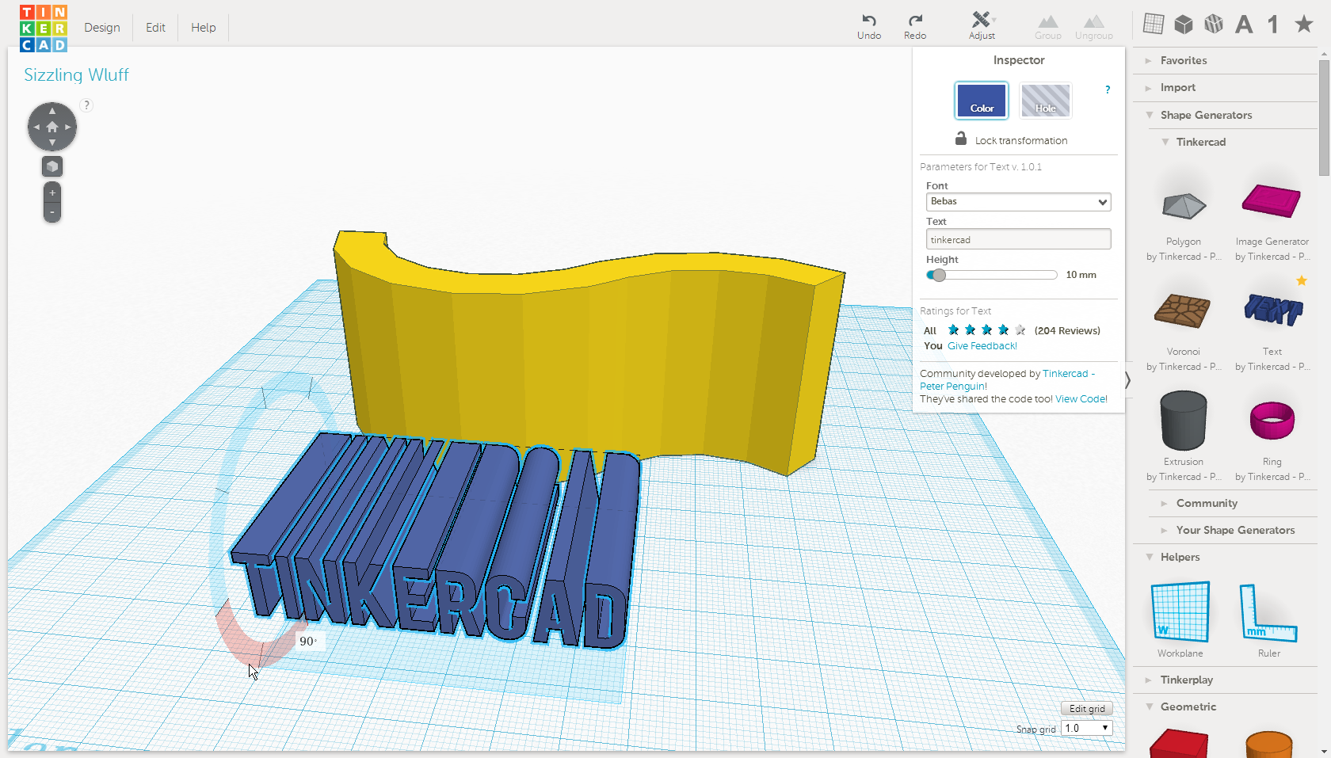The image size is (1331, 758).
Task: Open the Favorites star shapes panel
Action: 1302,24
